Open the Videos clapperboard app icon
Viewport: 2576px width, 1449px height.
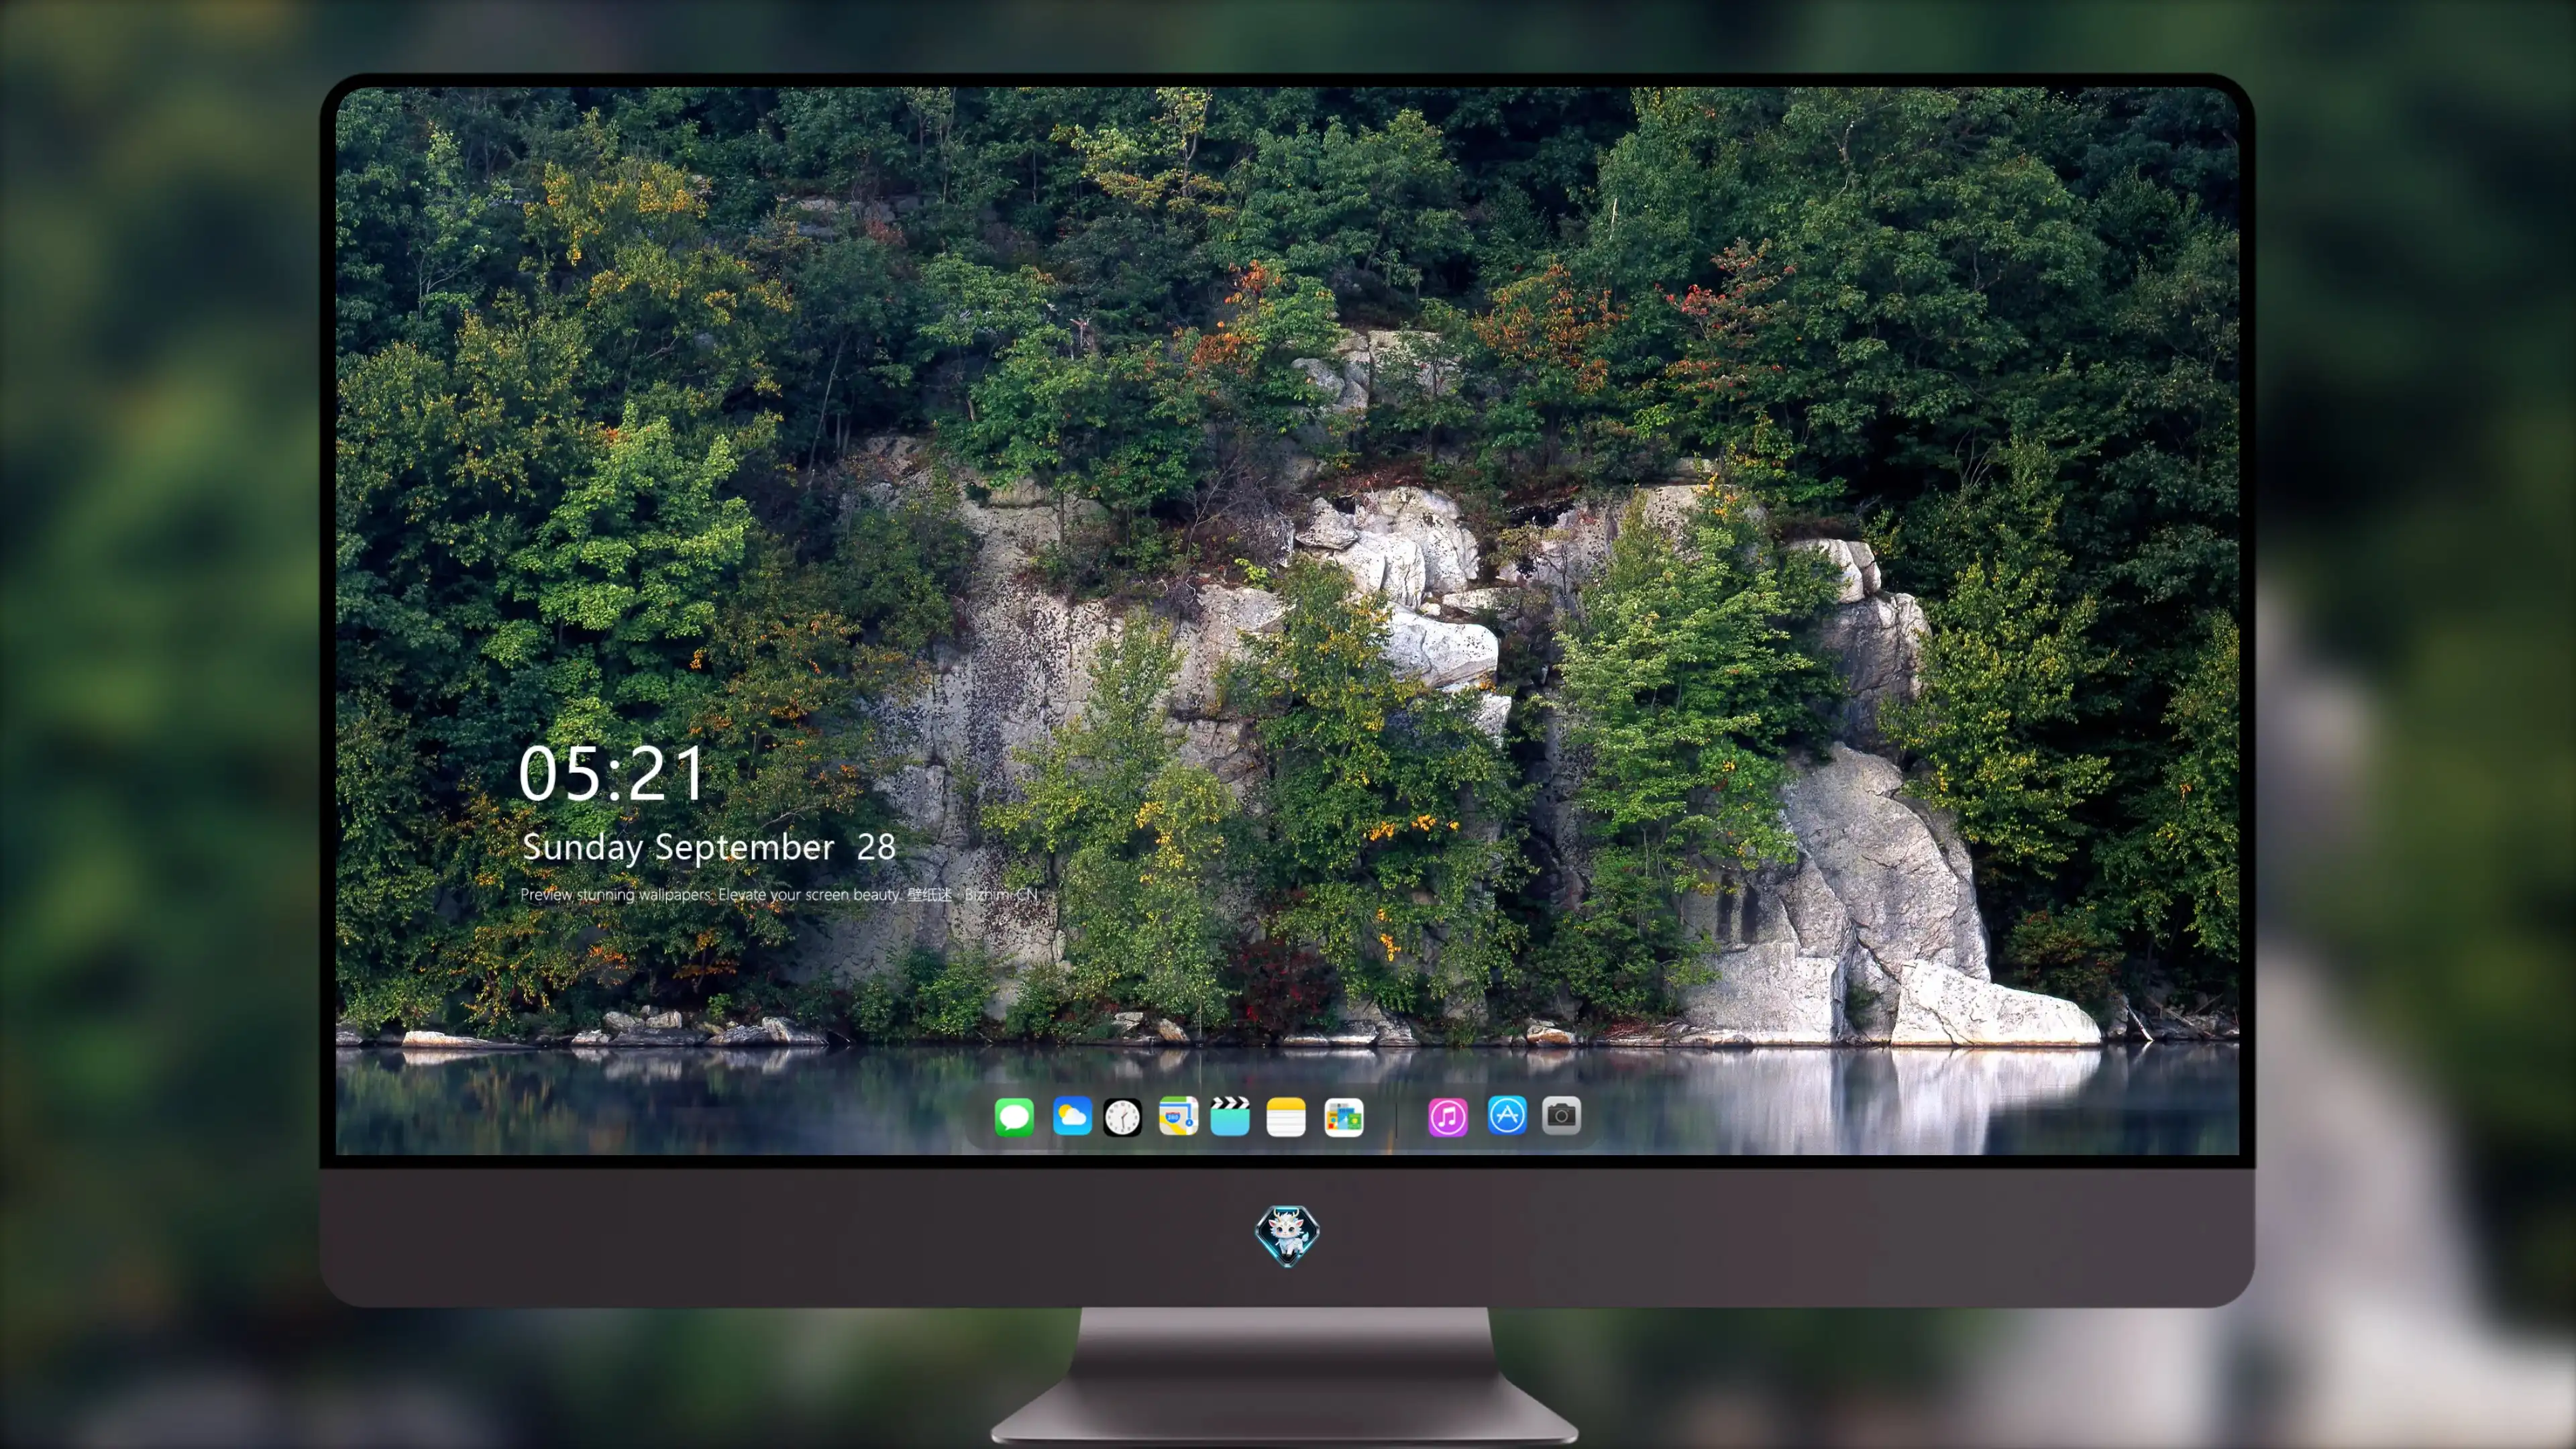pyautogui.click(x=1230, y=1117)
